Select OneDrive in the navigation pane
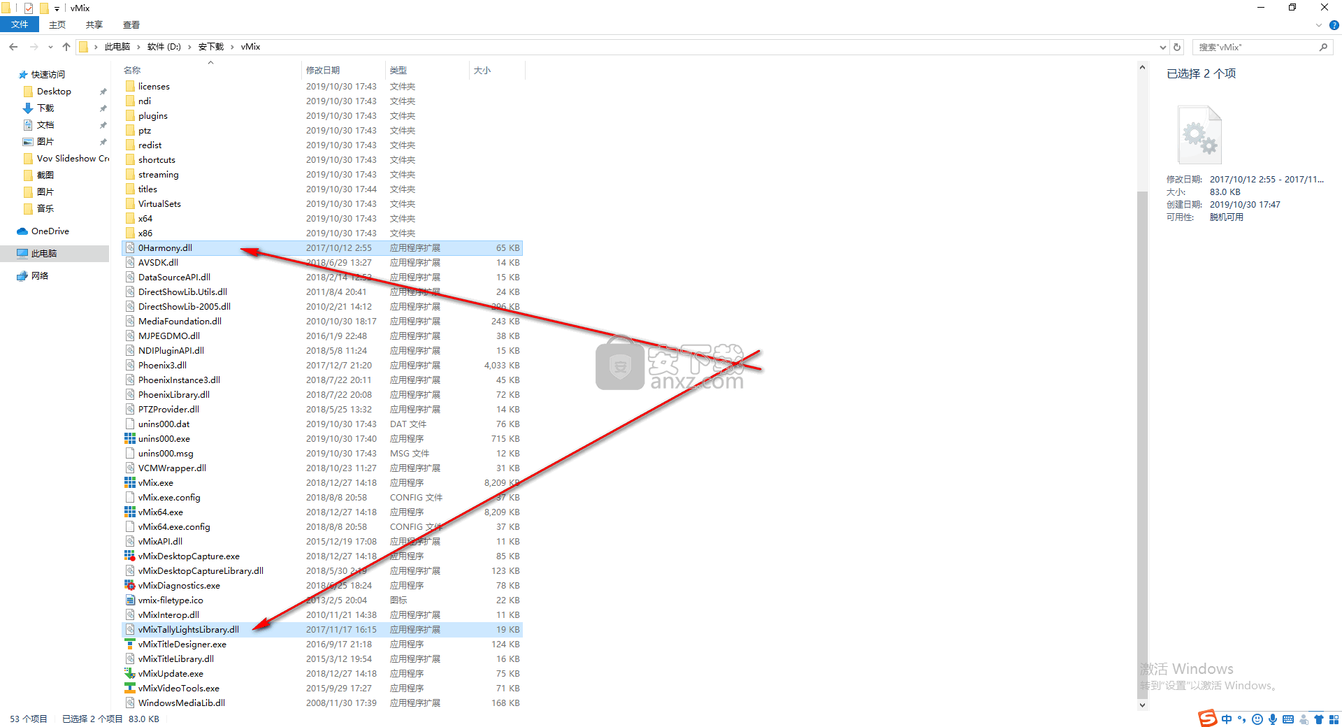This screenshot has height=727, width=1342. (x=50, y=231)
